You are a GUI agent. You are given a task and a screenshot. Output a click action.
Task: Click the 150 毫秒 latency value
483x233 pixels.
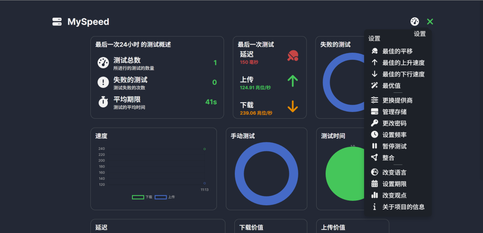tap(249, 62)
